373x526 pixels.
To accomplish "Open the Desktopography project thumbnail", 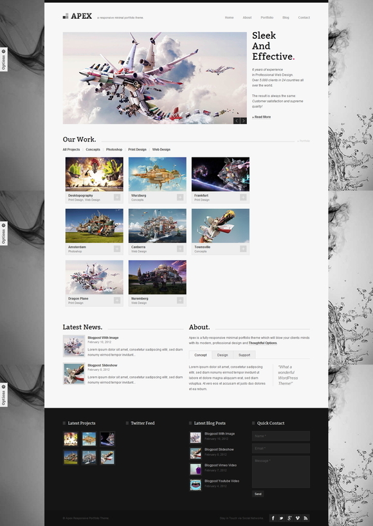I will pyautogui.click(x=95, y=174).
